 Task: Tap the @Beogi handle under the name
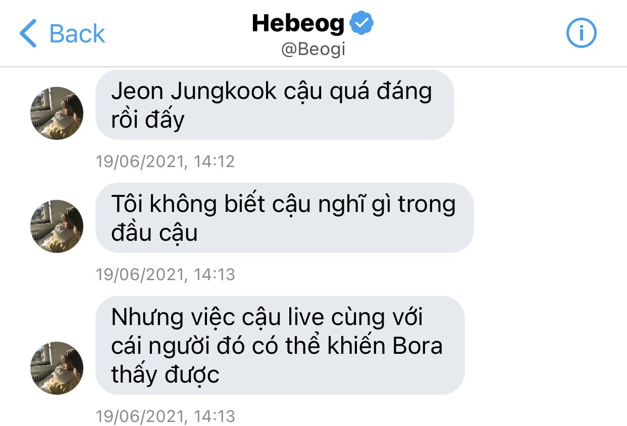(313, 50)
